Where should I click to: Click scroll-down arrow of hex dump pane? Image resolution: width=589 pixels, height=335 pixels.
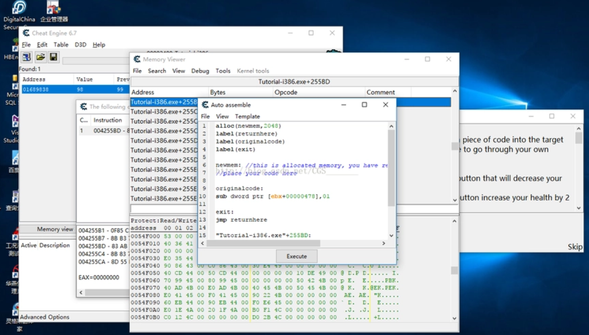click(454, 318)
